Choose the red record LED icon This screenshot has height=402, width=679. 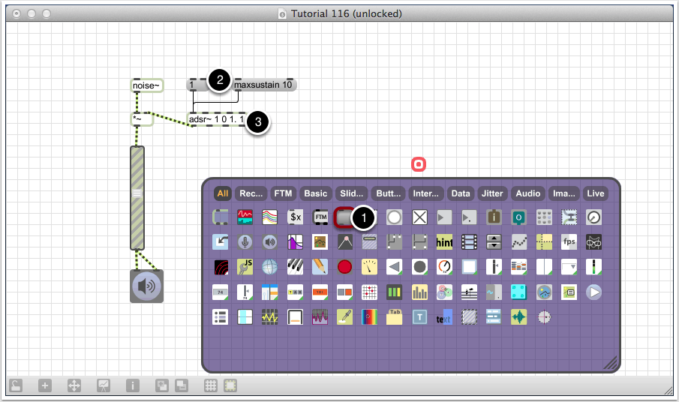344,267
